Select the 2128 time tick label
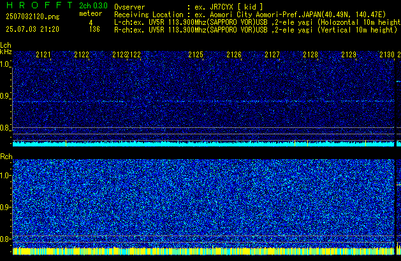 click(x=310, y=55)
